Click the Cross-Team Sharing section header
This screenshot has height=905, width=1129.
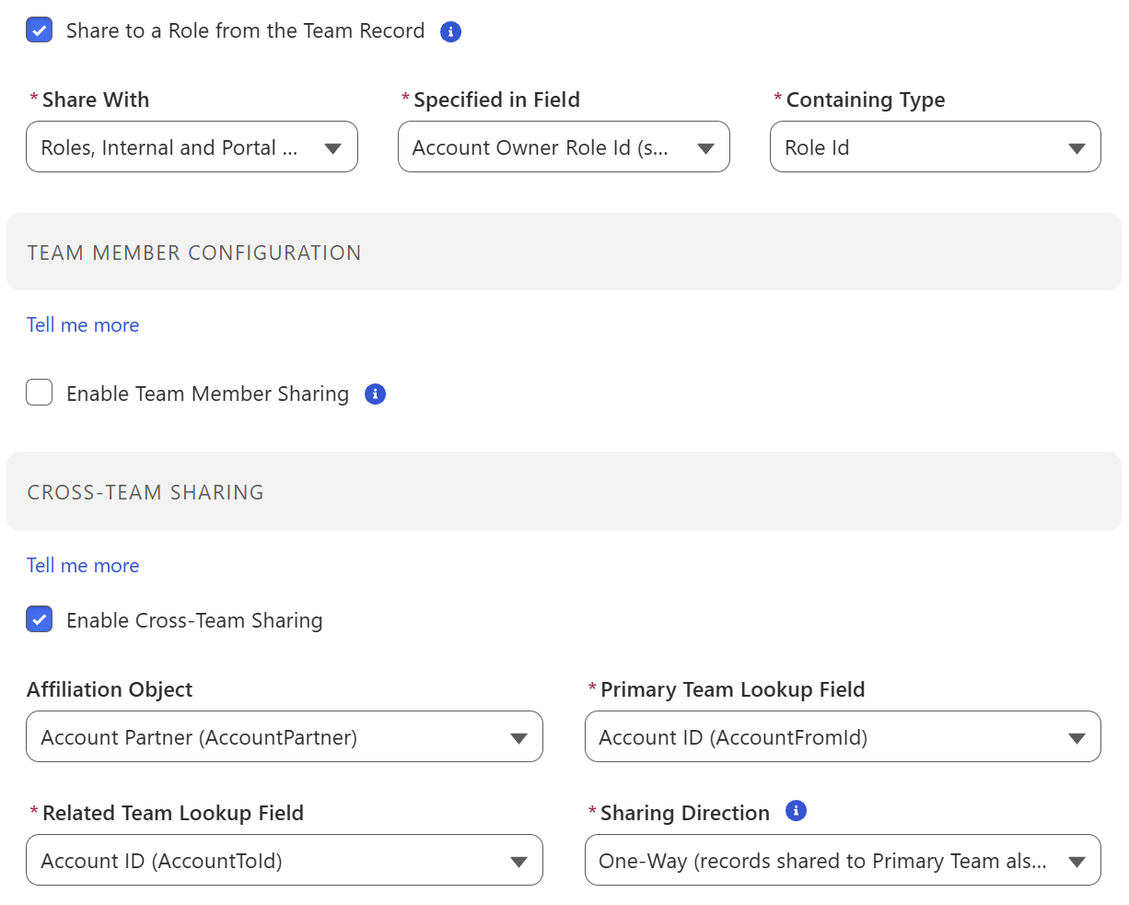tap(564, 491)
